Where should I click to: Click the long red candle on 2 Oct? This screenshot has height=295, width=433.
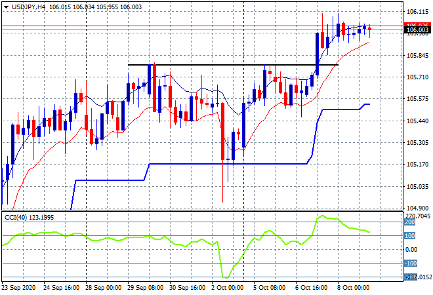(x=222, y=131)
